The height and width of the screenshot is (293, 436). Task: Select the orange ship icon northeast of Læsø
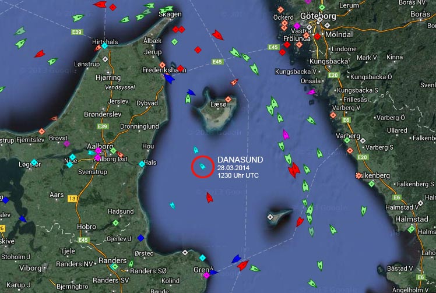(234, 82)
